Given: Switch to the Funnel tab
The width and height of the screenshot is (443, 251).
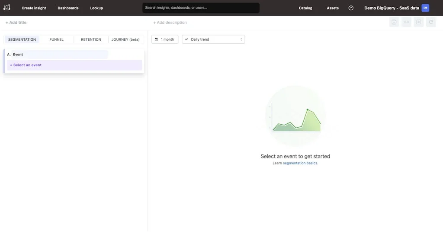Looking at the screenshot, I should pos(56,39).
